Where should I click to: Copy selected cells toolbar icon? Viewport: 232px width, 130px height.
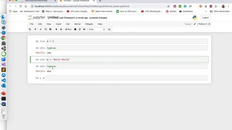[x=46, y=29]
